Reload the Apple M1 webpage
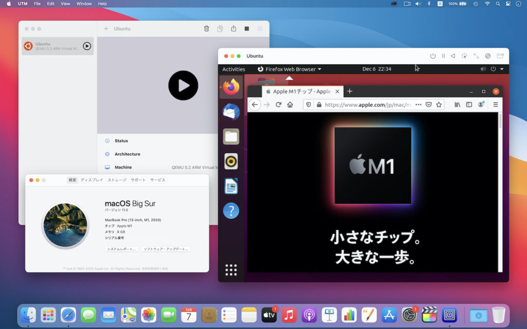 point(278,104)
